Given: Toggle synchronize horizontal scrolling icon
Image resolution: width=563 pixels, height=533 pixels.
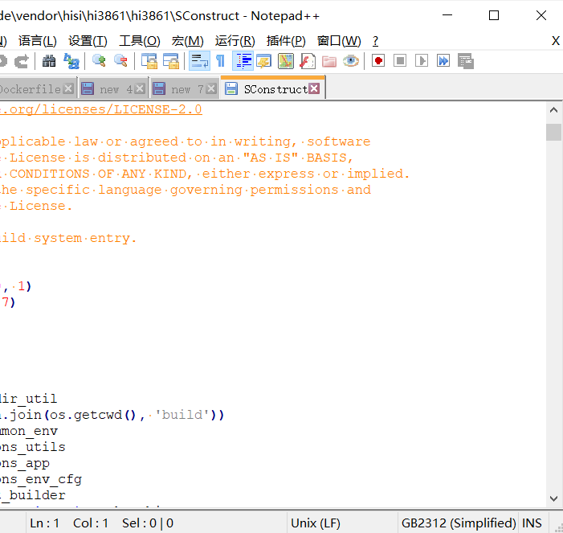Looking at the screenshot, I should pos(171,61).
